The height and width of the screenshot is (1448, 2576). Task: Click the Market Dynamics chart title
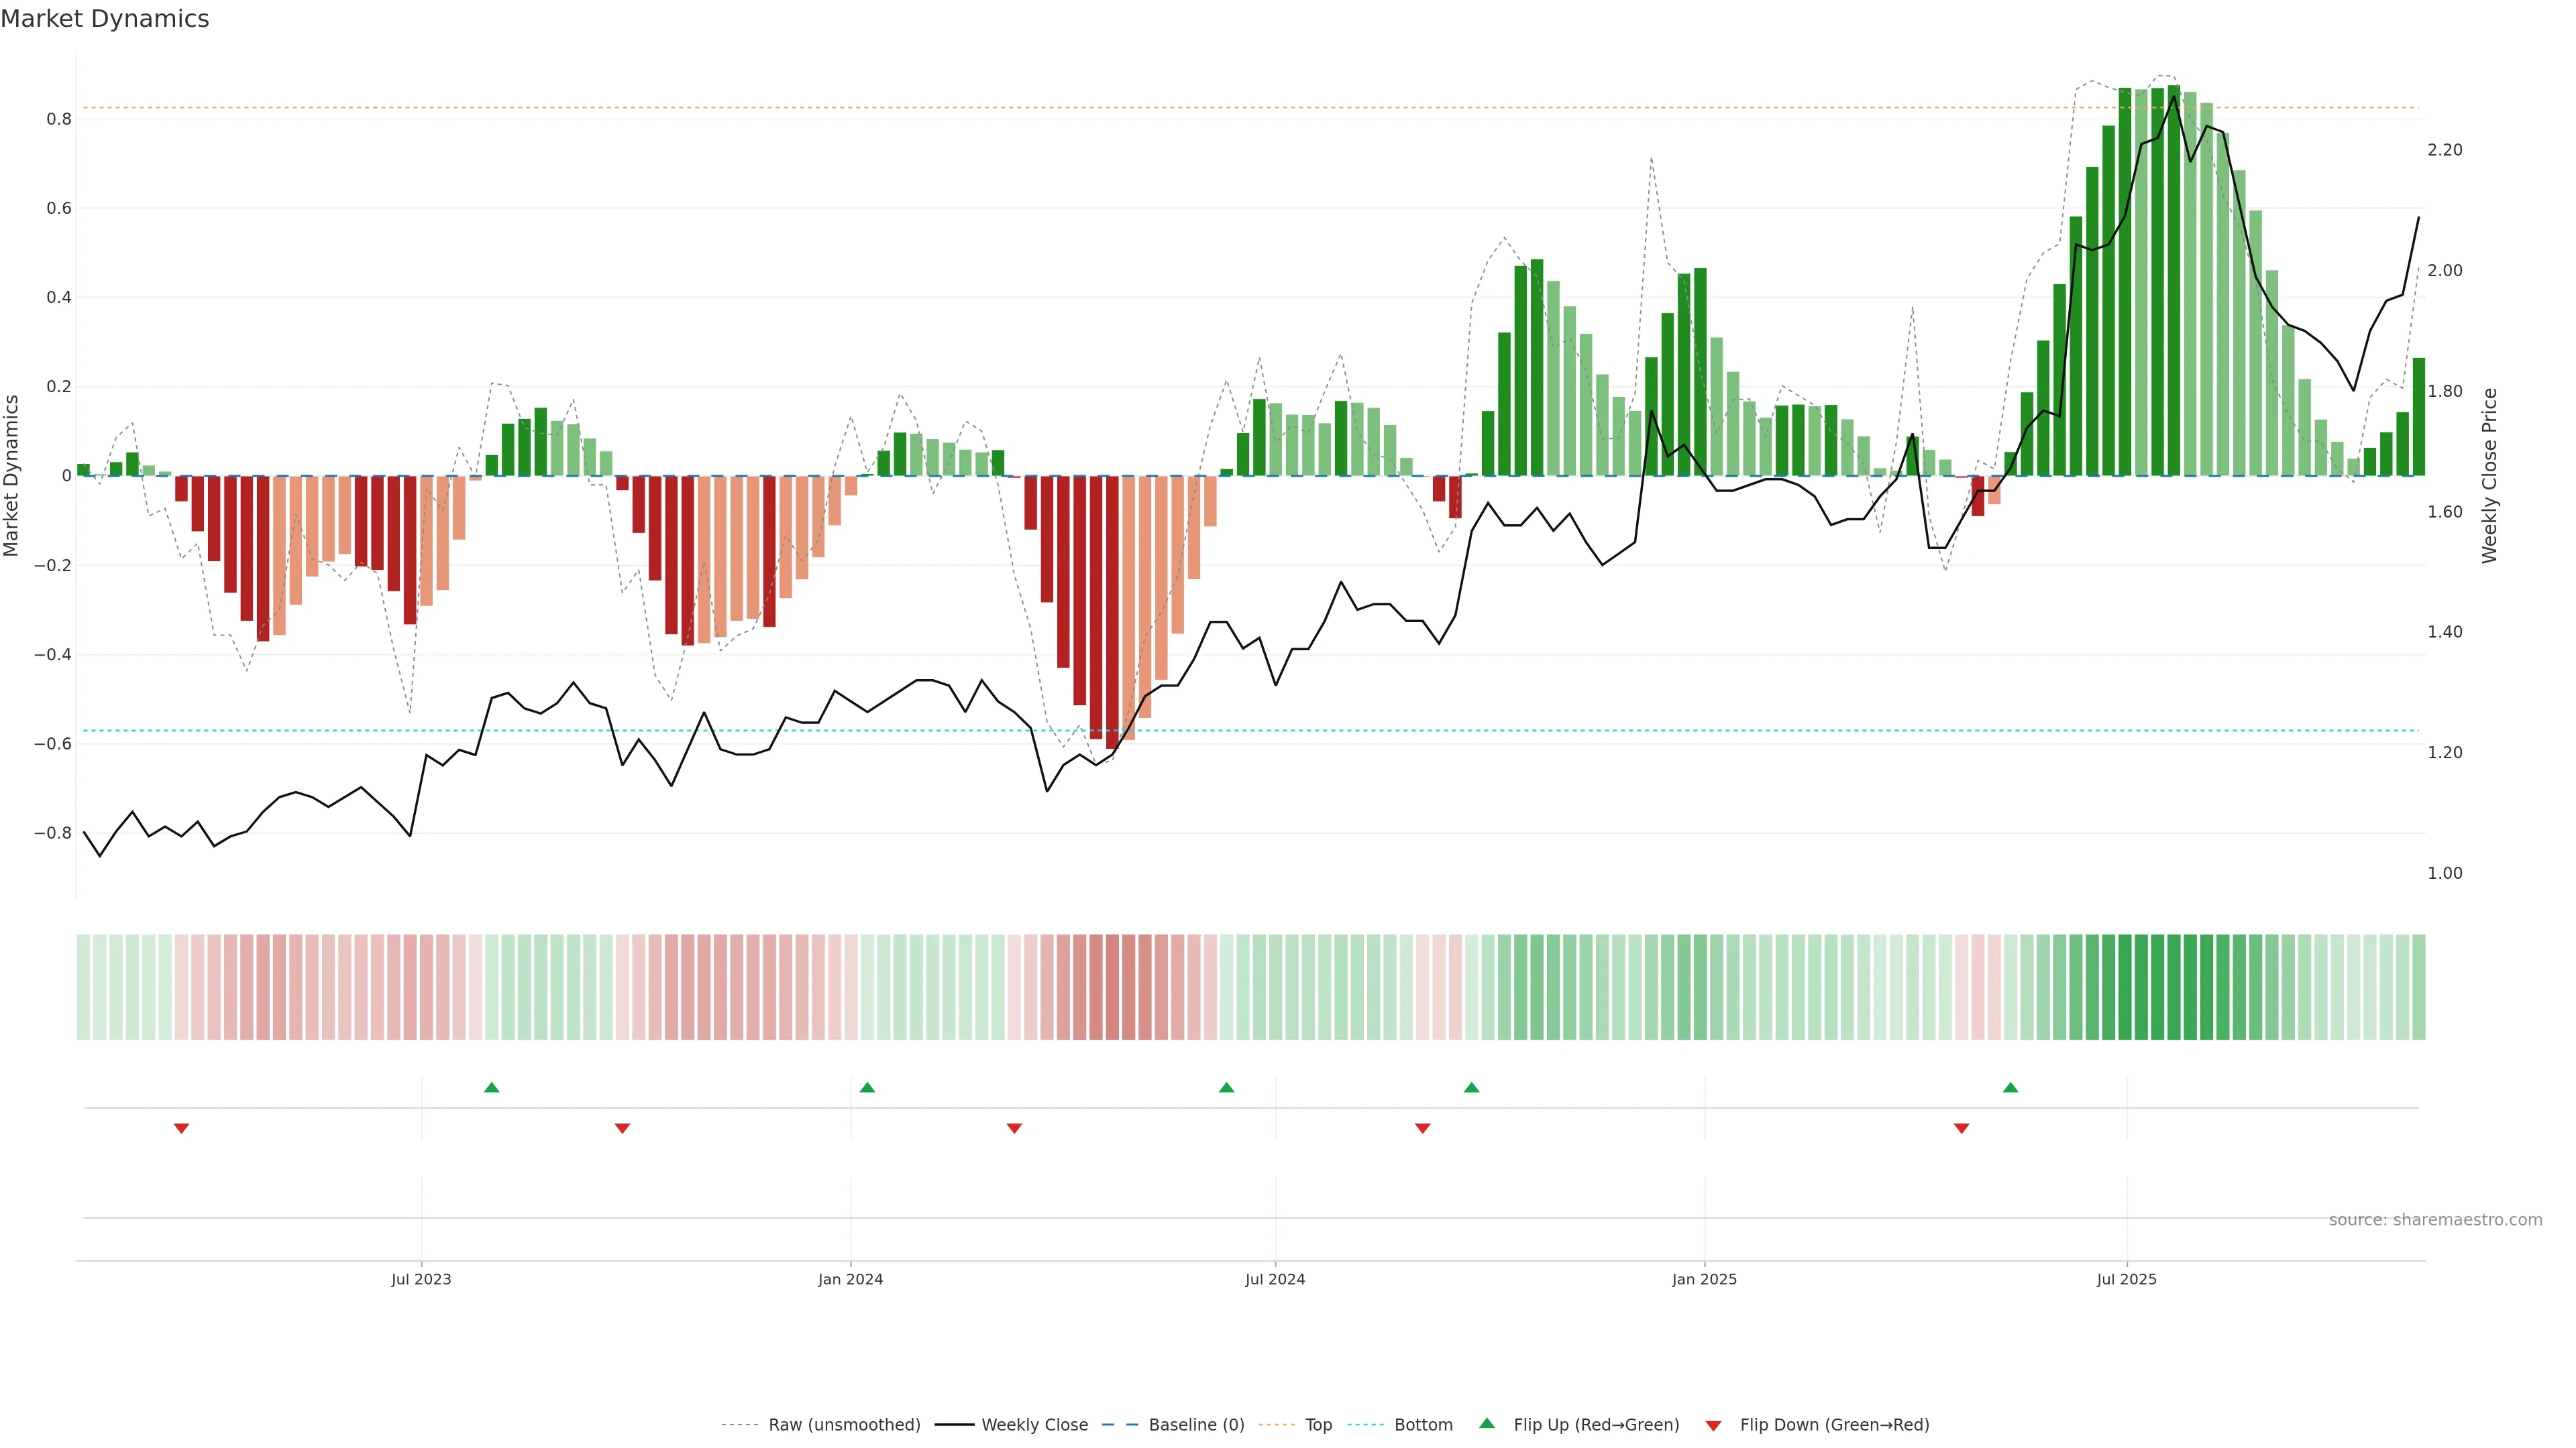pyautogui.click(x=105, y=19)
